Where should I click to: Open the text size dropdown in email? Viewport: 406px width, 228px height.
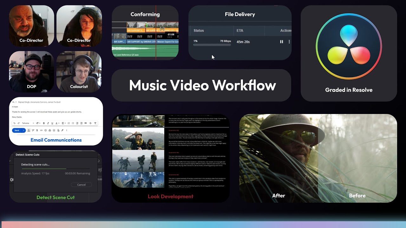[x=38, y=123]
